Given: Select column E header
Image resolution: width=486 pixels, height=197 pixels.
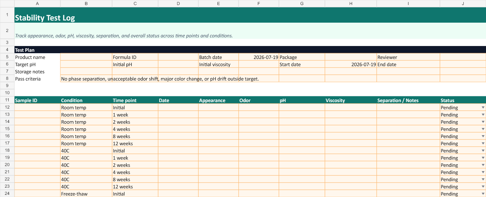Looking at the screenshot, I should tap(219, 4).
